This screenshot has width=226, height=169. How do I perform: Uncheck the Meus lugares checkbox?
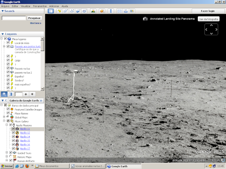[x=6, y=38]
